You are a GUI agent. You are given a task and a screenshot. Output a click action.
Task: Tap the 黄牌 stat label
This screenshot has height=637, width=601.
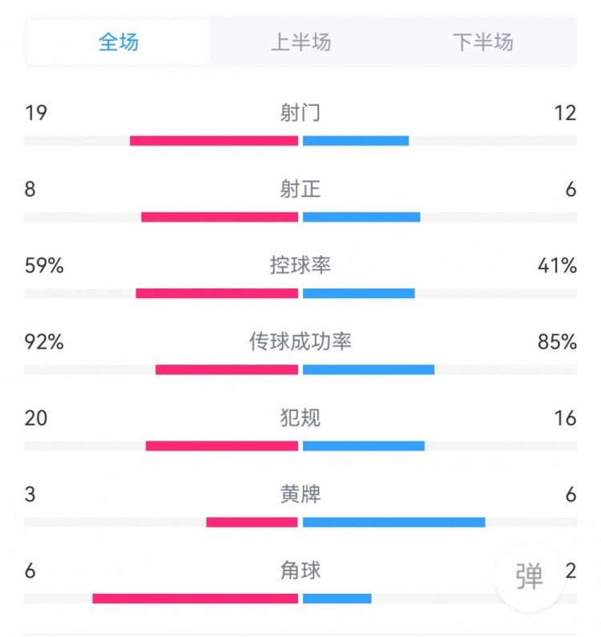click(300, 494)
